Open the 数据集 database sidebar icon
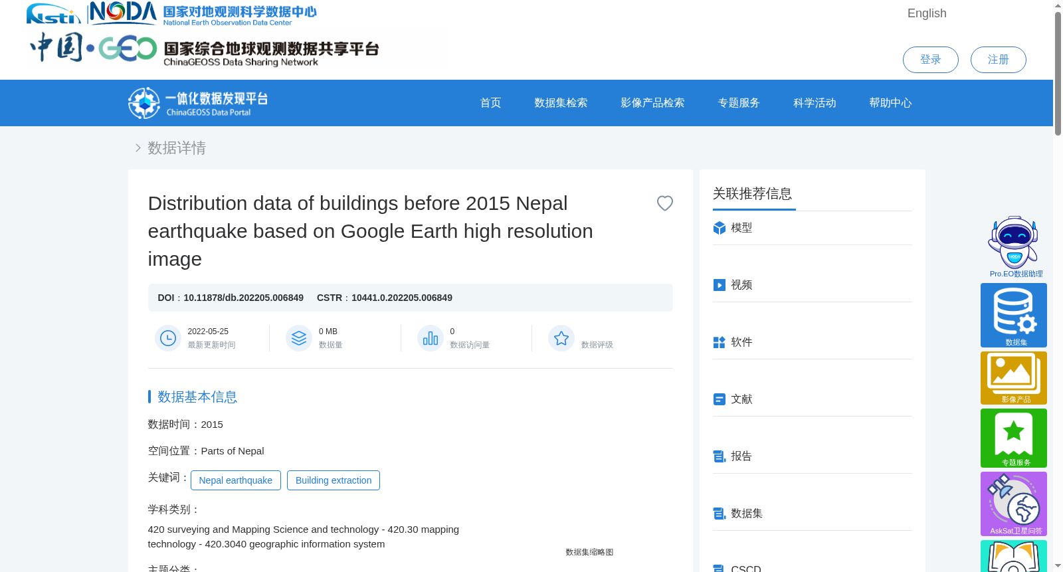Image resolution: width=1063 pixels, height=572 pixels. [1014, 315]
